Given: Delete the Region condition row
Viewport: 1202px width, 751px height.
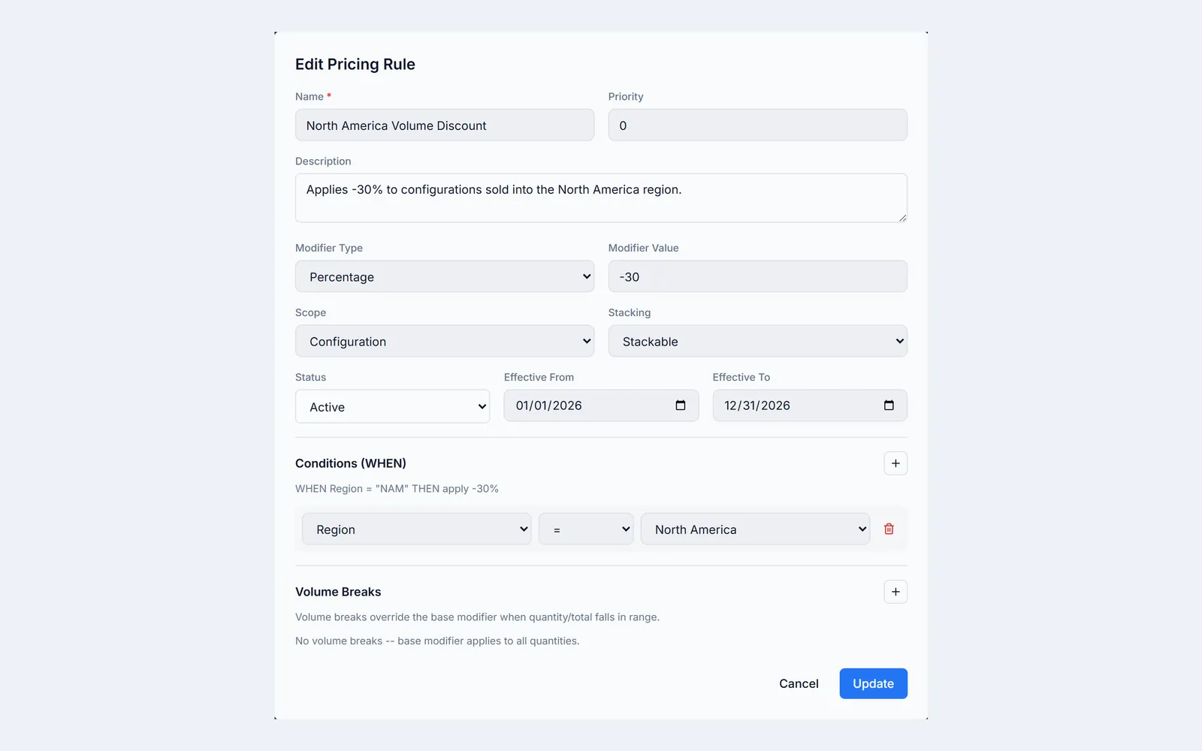Looking at the screenshot, I should click(889, 529).
